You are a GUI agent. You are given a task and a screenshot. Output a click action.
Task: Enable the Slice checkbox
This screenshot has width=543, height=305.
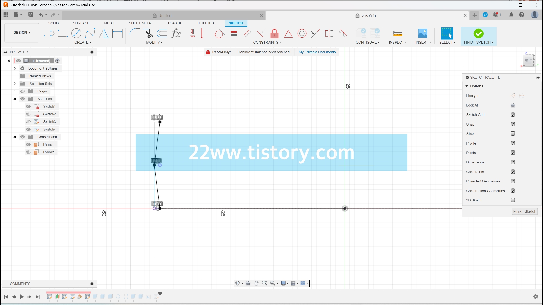pyautogui.click(x=513, y=134)
